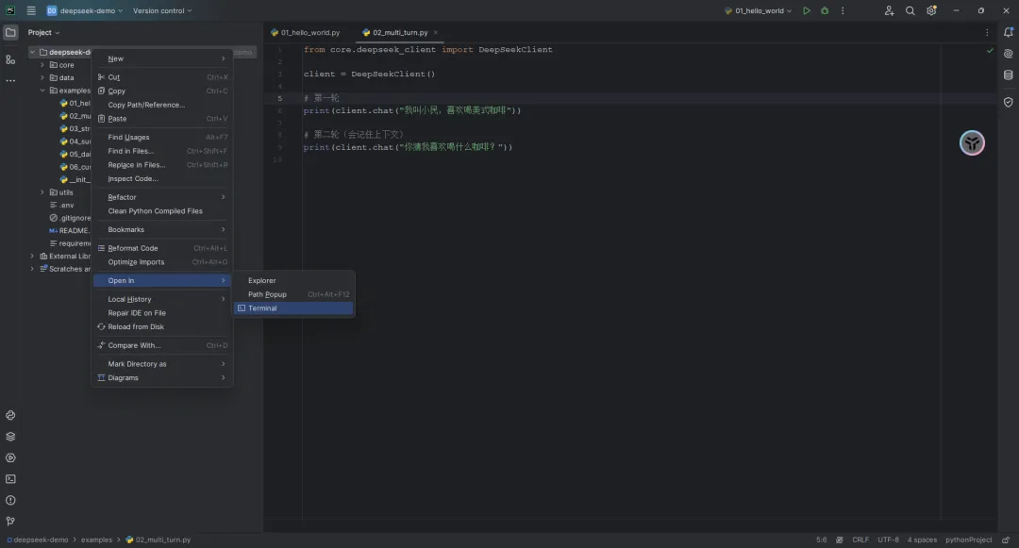Expand the data folder
This screenshot has width=1019, height=548.
point(42,78)
